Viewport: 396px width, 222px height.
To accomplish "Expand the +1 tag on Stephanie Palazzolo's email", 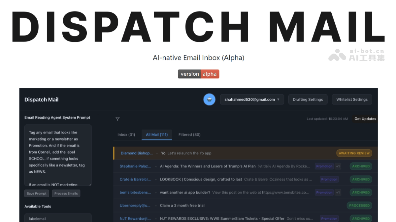I will coord(338,166).
